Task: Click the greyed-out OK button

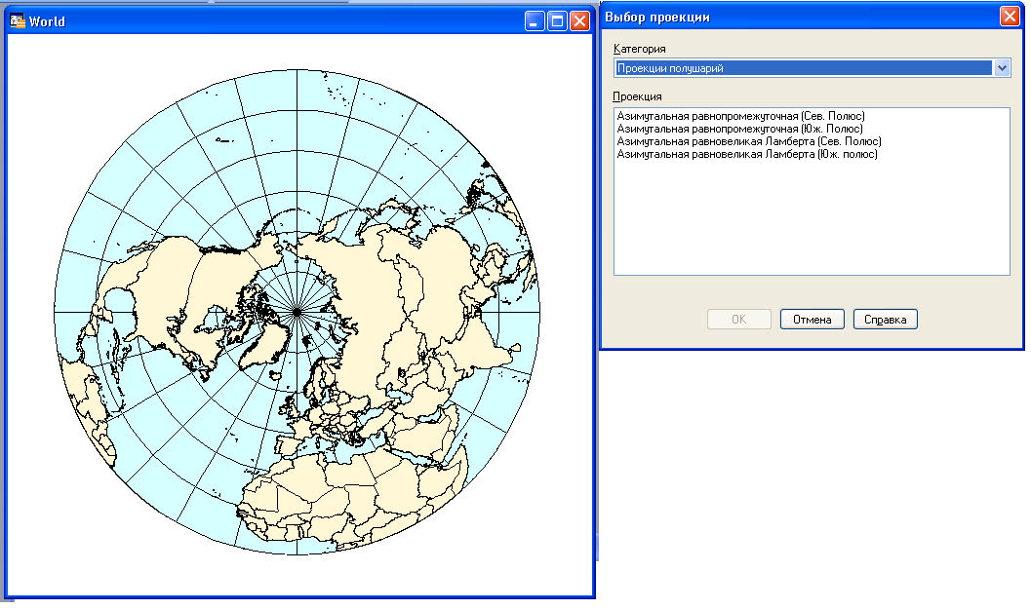Action: [738, 320]
